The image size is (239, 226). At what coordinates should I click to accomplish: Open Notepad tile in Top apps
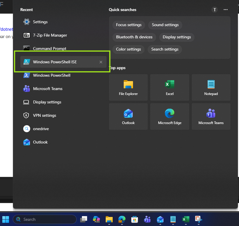tap(211, 87)
